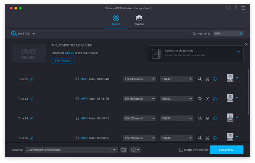Click the register key icon
The width and height of the screenshot is (255, 163).
click(x=236, y=8)
